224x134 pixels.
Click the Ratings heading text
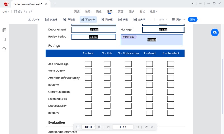(x=54, y=45)
